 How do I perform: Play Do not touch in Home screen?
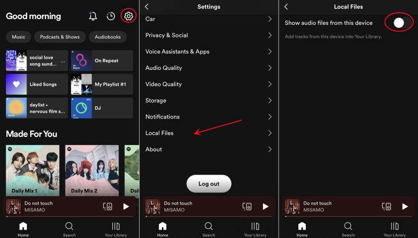pyautogui.click(x=126, y=207)
